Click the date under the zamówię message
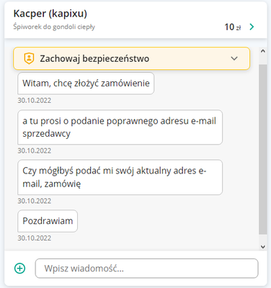The width and height of the screenshot is (271, 288). (x=35, y=201)
